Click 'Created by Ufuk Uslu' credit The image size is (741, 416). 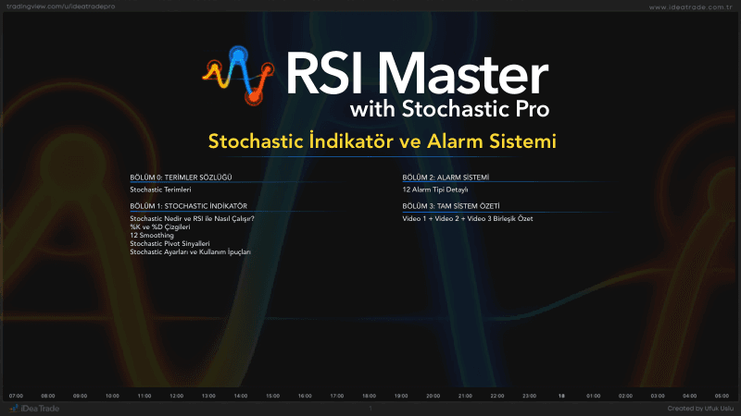(700, 409)
